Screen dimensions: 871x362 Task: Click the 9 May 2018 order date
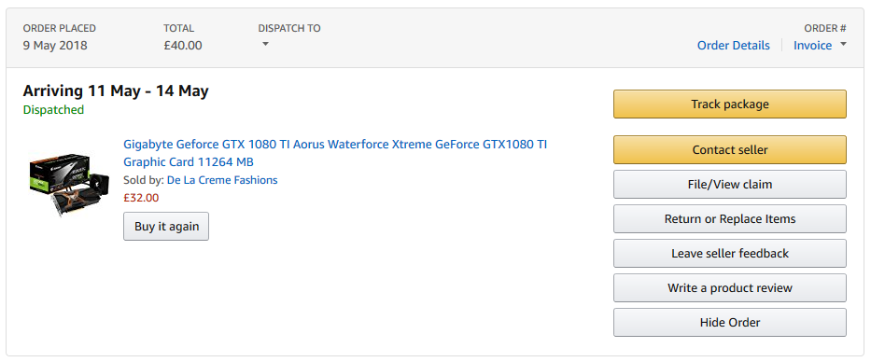[x=55, y=46]
